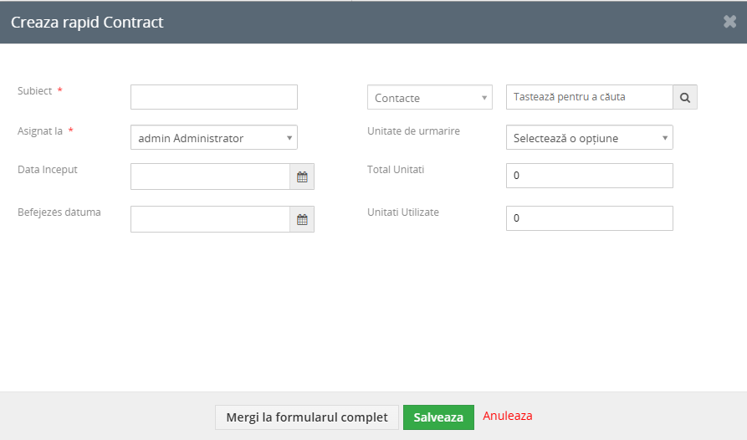Click the Subiect field label
The image size is (747, 440).
[x=35, y=90]
